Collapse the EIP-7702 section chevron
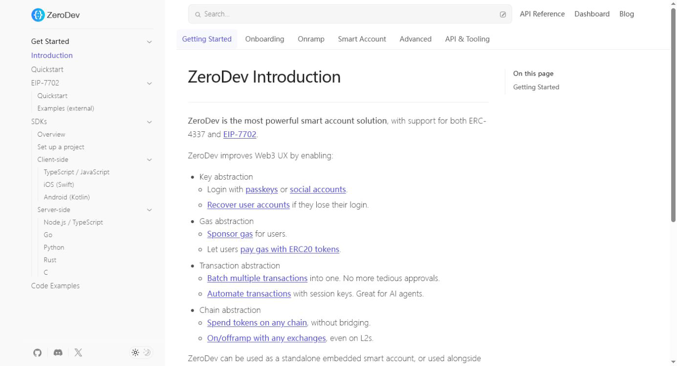Viewport: 677px width, 366px height. tap(150, 83)
